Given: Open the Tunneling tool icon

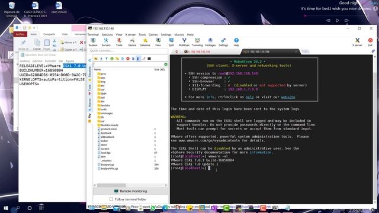Looking at the screenshot, I should tap(197, 42).
